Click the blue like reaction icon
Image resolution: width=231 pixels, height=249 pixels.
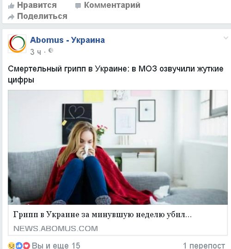pos(19,245)
